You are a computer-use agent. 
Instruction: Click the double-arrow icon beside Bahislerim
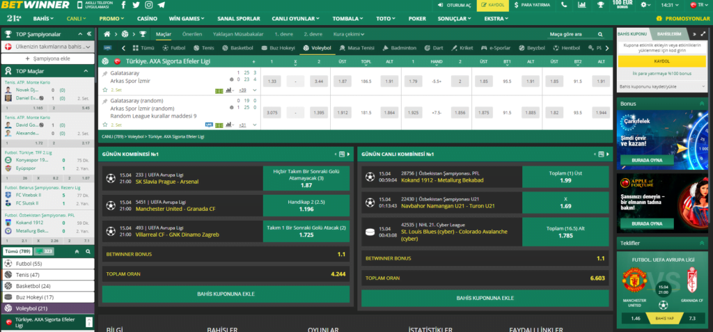694,34
